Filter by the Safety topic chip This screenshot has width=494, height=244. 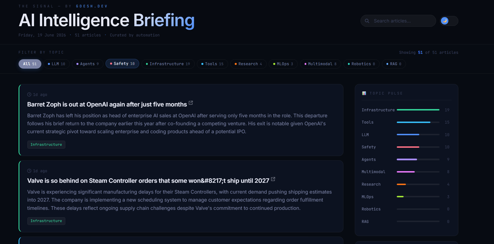coord(122,63)
